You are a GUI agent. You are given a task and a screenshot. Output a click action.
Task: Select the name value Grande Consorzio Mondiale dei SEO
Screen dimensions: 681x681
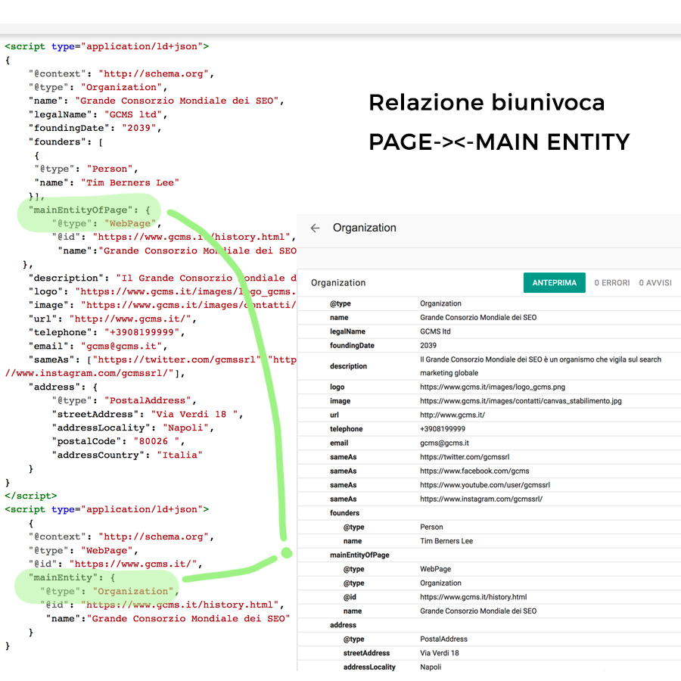[478, 318]
